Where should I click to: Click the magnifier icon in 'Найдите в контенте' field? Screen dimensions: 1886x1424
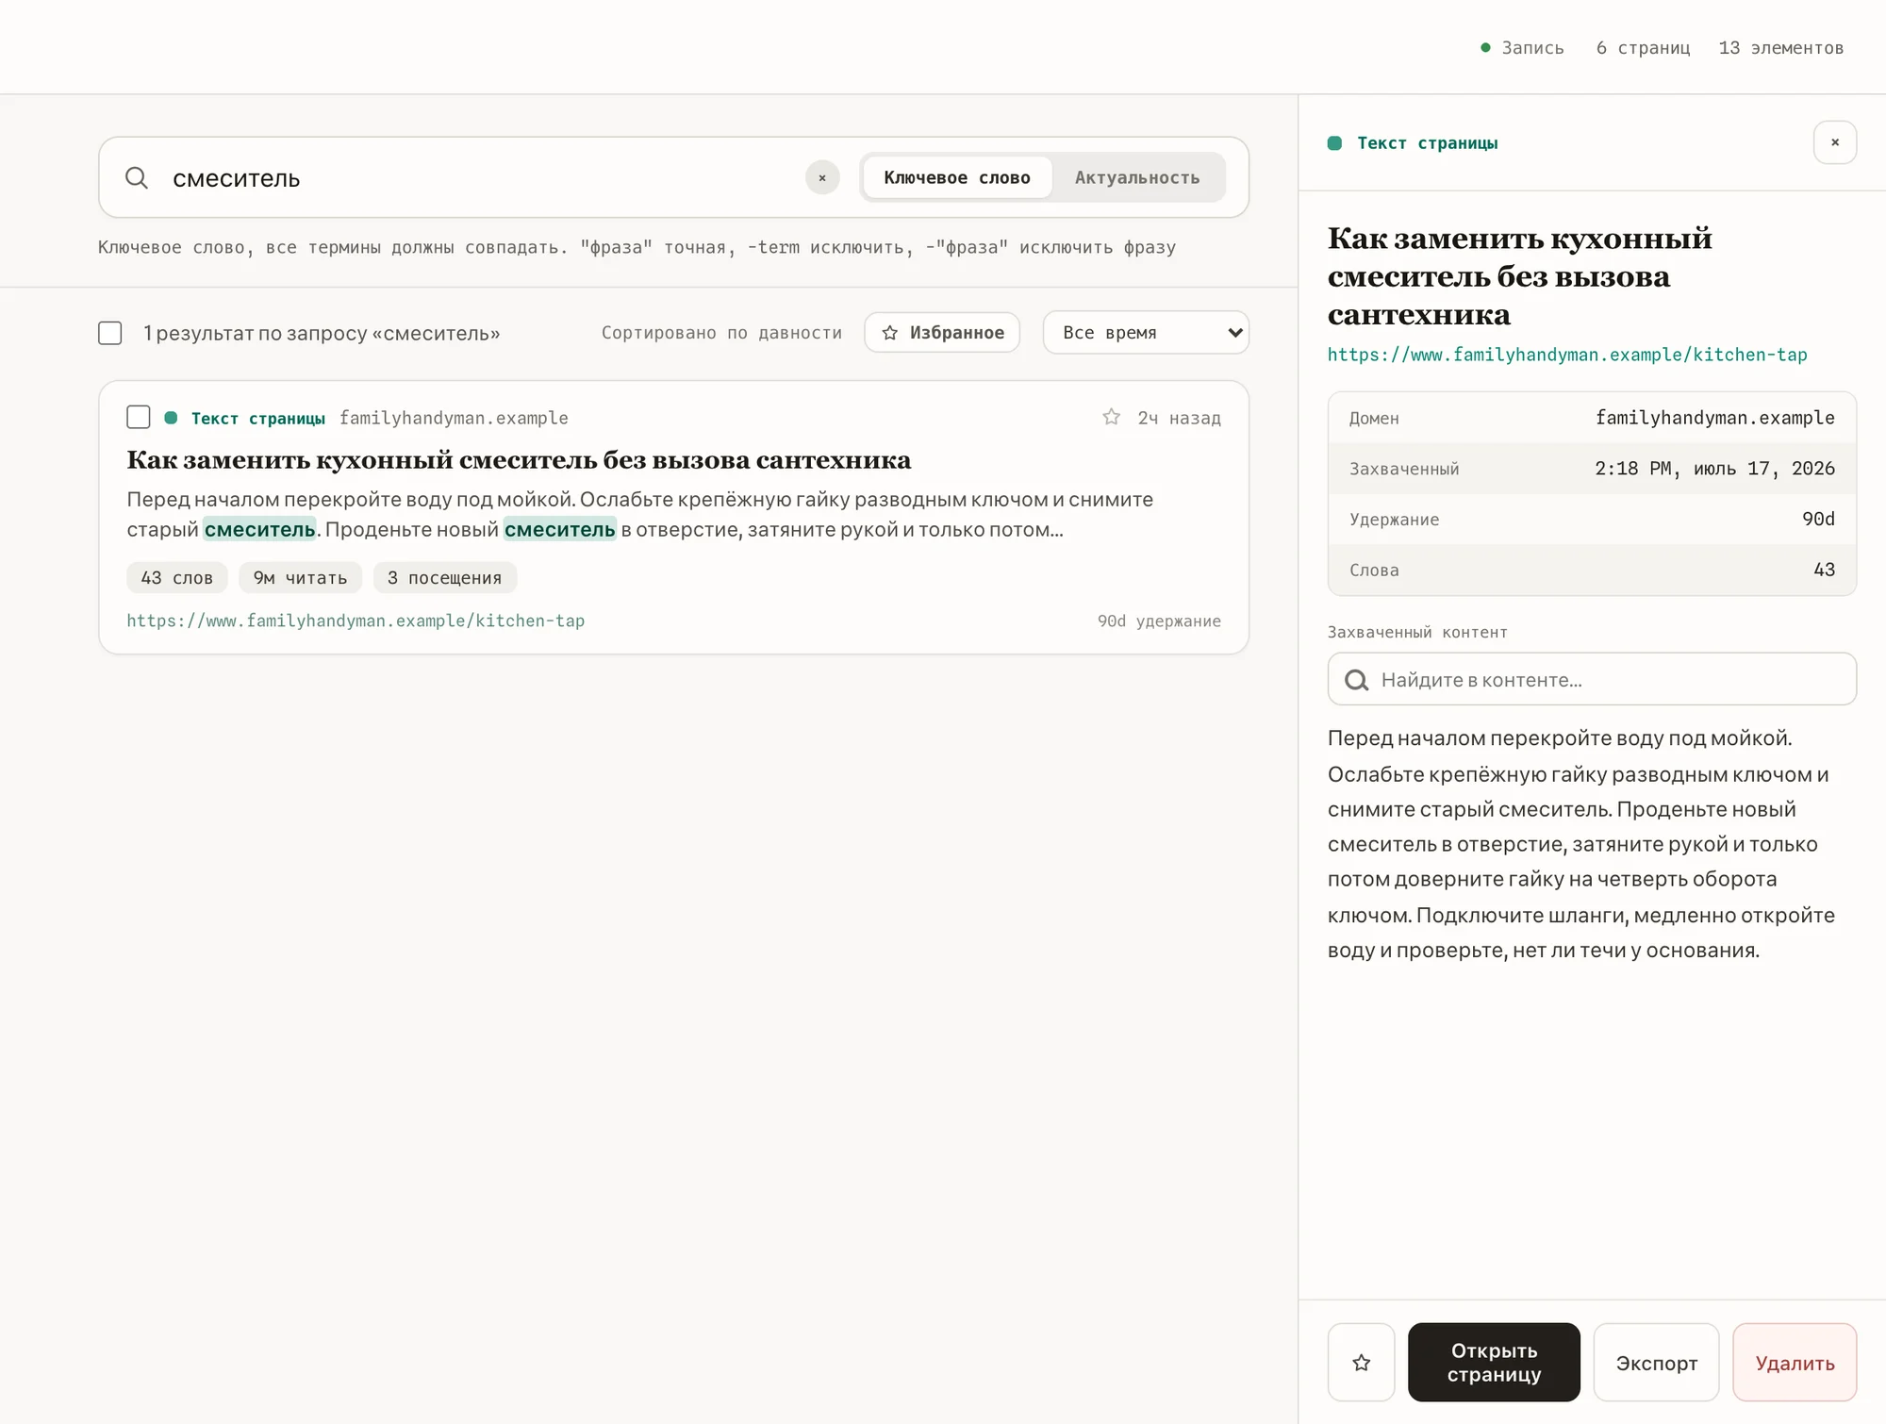click(1356, 680)
